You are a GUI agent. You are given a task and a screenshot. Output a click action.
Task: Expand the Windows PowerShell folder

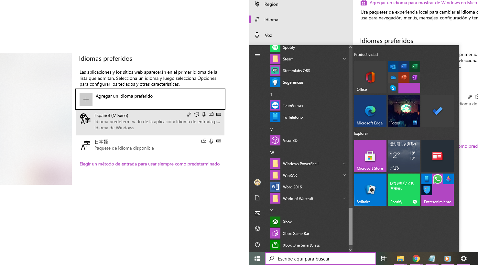pyautogui.click(x=344, y=164)
